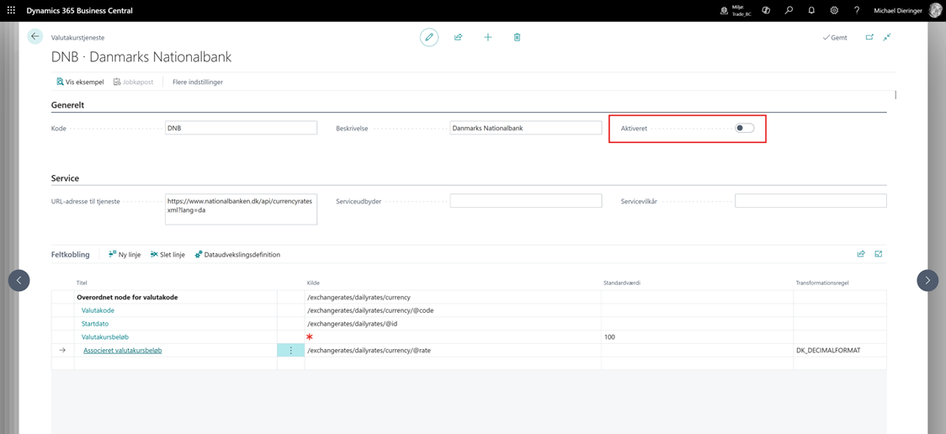This screenshot has width=946, height=434.
Task: Open notifications bell icon
Action: point(811,11)
